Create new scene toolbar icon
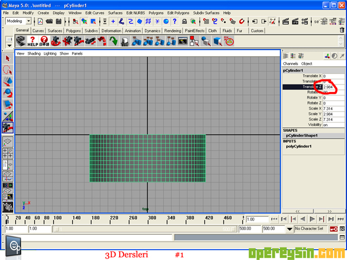The width and height of the screenshot is (347, 260). (40, 22)
